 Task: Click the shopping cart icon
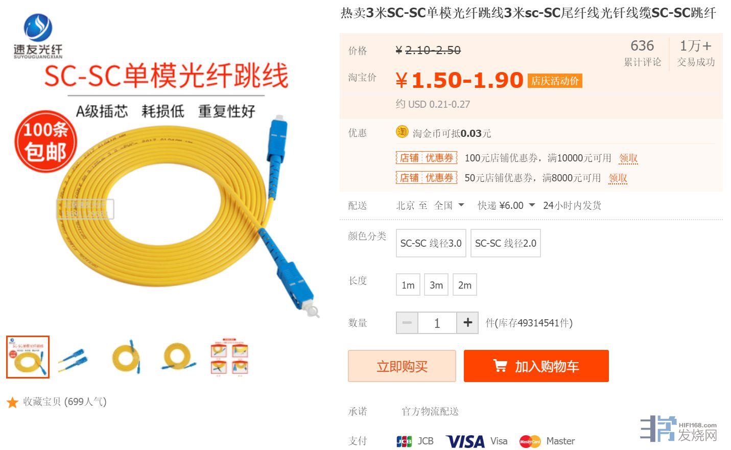coord(500,366)
